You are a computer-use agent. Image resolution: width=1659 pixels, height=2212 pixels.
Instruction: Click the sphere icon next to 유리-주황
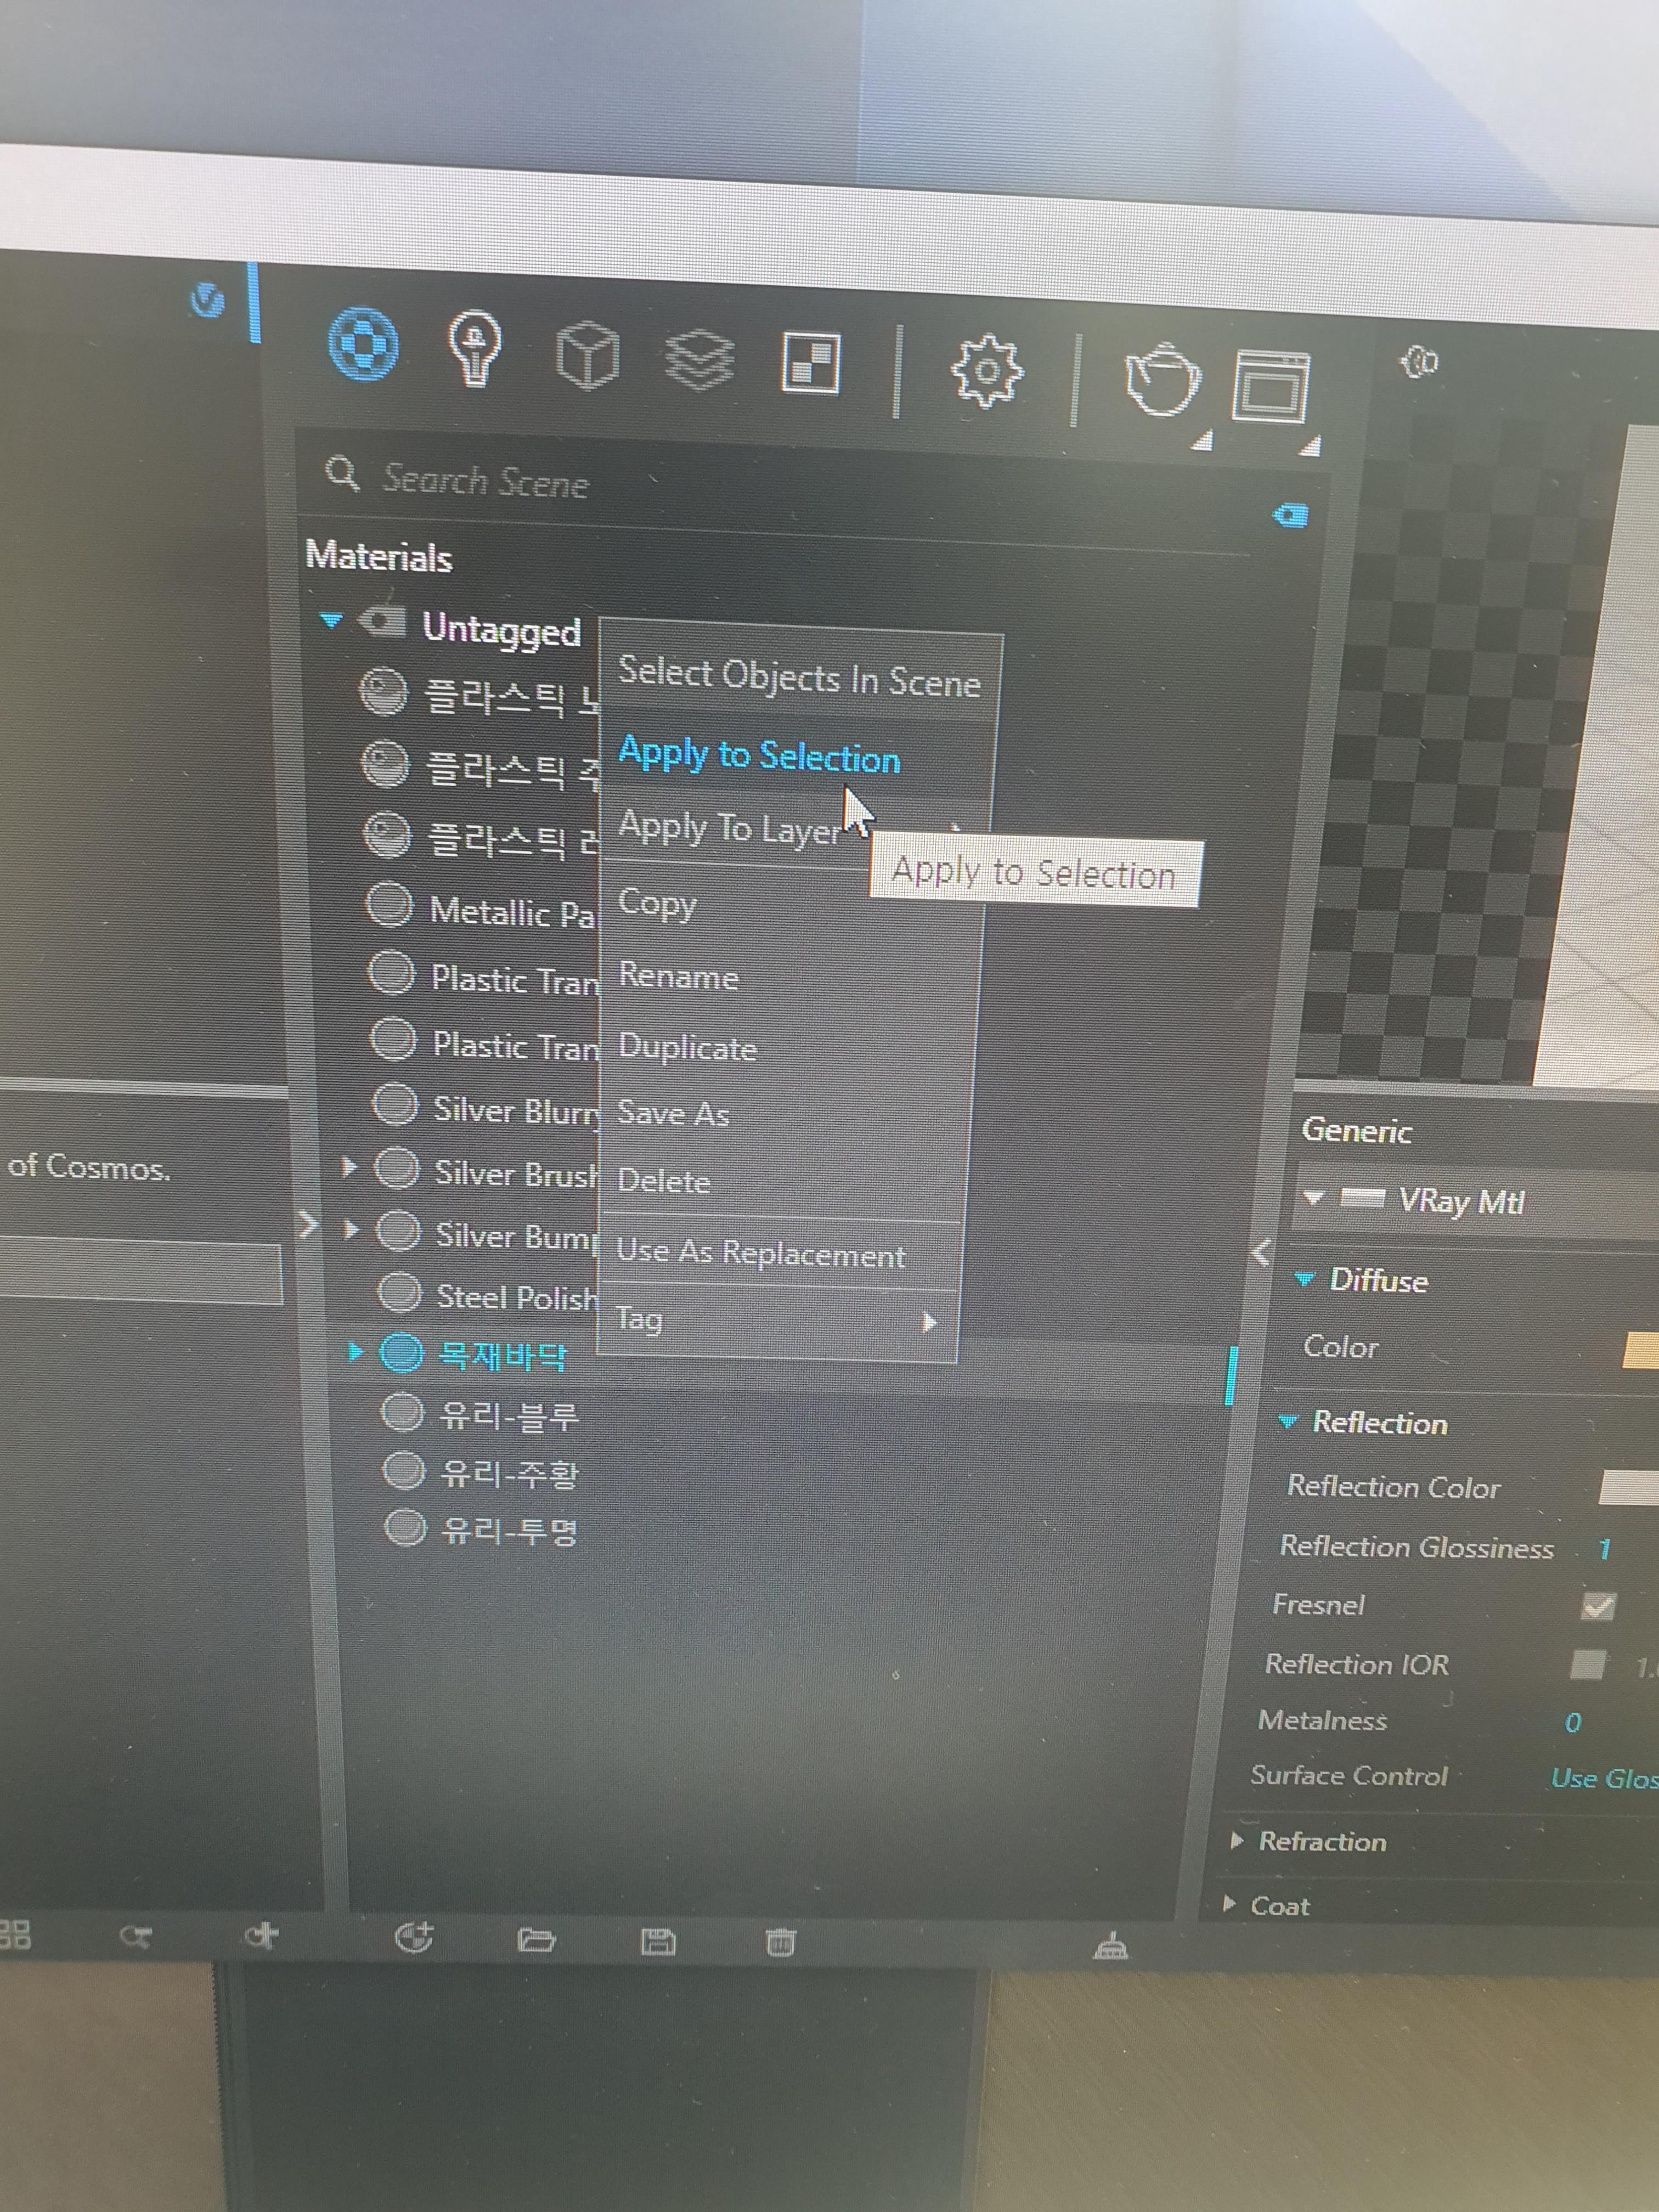(x=404, y=1470)
